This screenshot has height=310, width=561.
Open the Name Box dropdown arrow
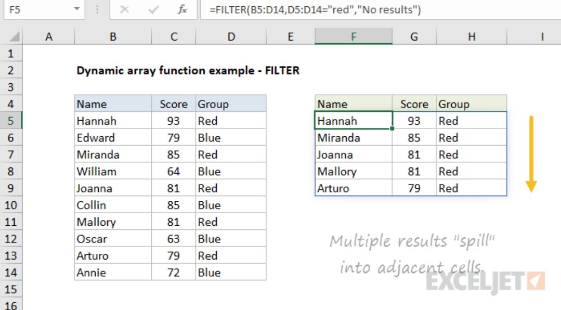pyautogui.click(x=77, y=9)
